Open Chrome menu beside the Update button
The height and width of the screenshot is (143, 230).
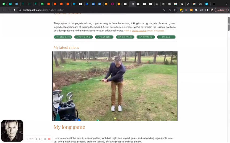pyautogui.click(x=227, y=10)
